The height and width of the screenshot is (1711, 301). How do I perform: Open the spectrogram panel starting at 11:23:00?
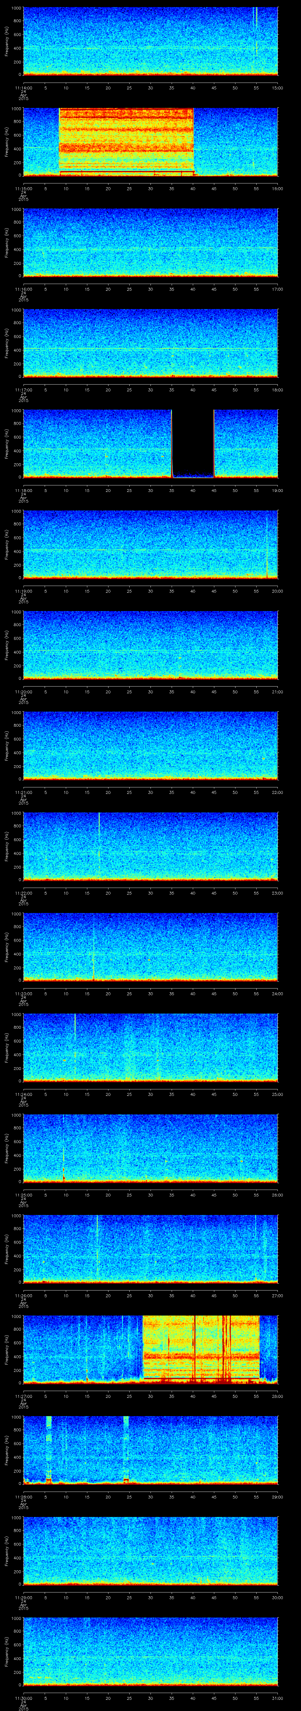pos(150,947)
